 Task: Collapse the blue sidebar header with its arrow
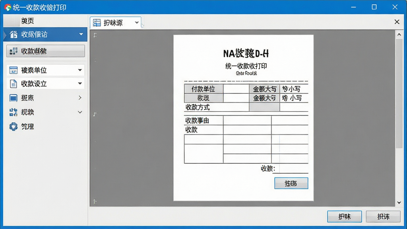click(81, 34)
